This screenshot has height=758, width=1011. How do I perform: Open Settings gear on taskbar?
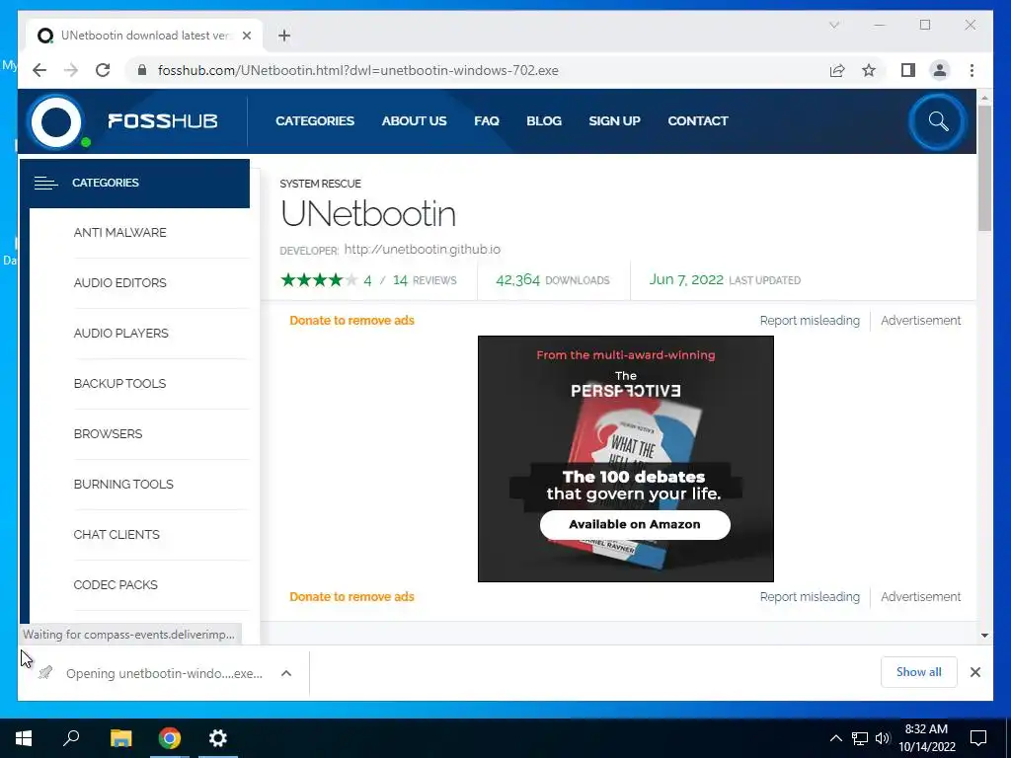[218, 738]
